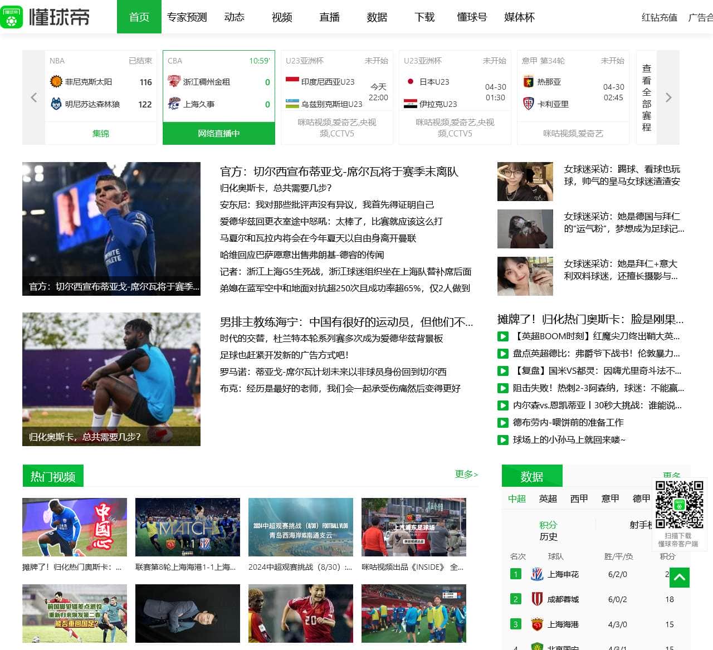This screenshot has height=650, width=713.
Task: Click the 红钻充值 link
Action: (x=660, y=17)
